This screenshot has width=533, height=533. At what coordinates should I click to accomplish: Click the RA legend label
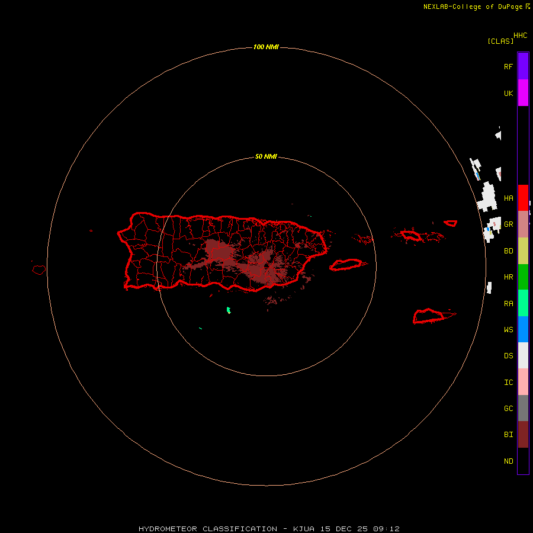point(508,304)
